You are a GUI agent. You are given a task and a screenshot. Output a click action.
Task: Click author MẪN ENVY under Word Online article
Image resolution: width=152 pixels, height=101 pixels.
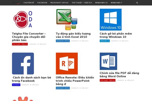pos(130,80)
